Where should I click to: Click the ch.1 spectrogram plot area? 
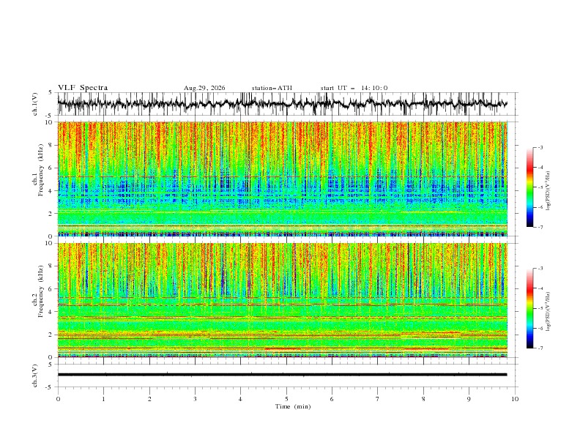pos(282,179)
